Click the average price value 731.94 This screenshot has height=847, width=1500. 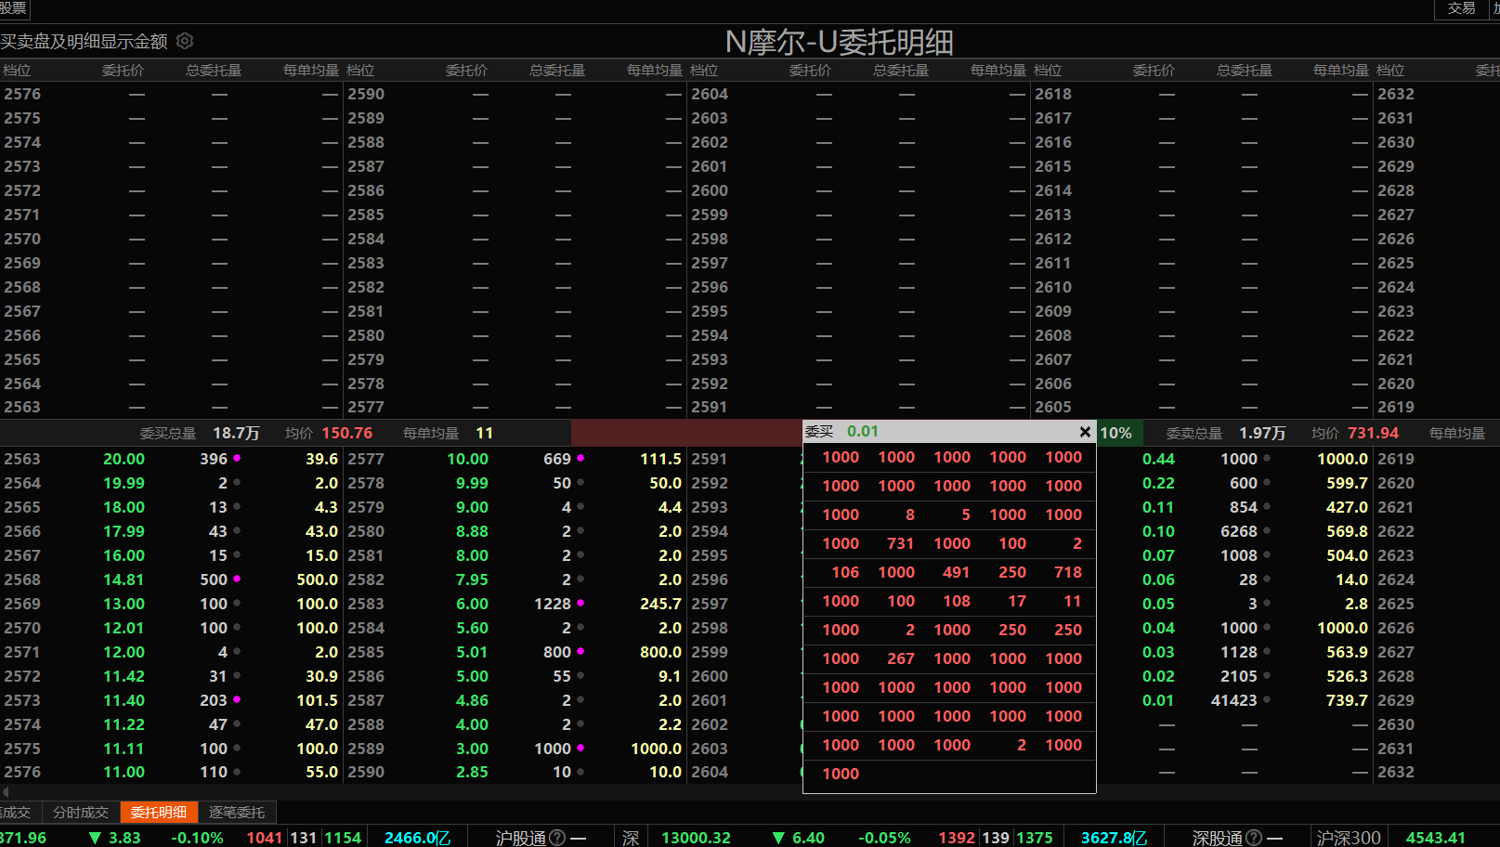pyautogui.click(x=1374, y=433)
